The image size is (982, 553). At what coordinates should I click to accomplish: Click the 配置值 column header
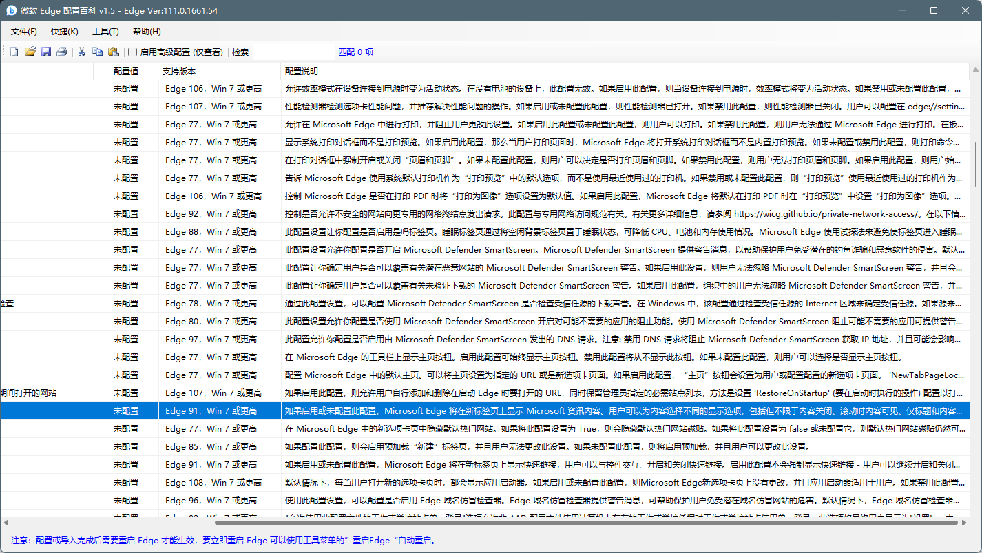point(126,71)
